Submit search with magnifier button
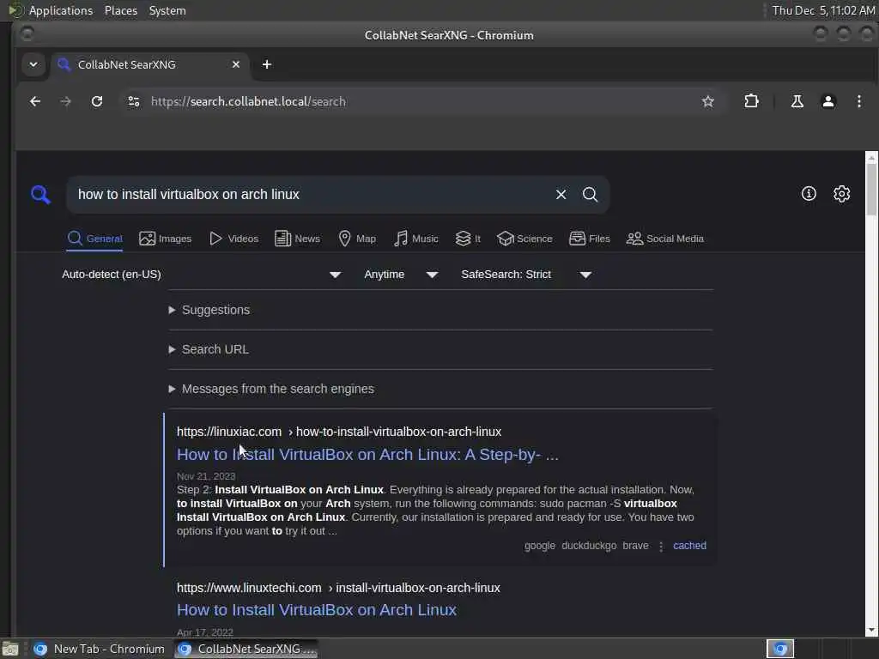Image resolution: width=879 pixels, height=659 pixels. click(590, 195)
